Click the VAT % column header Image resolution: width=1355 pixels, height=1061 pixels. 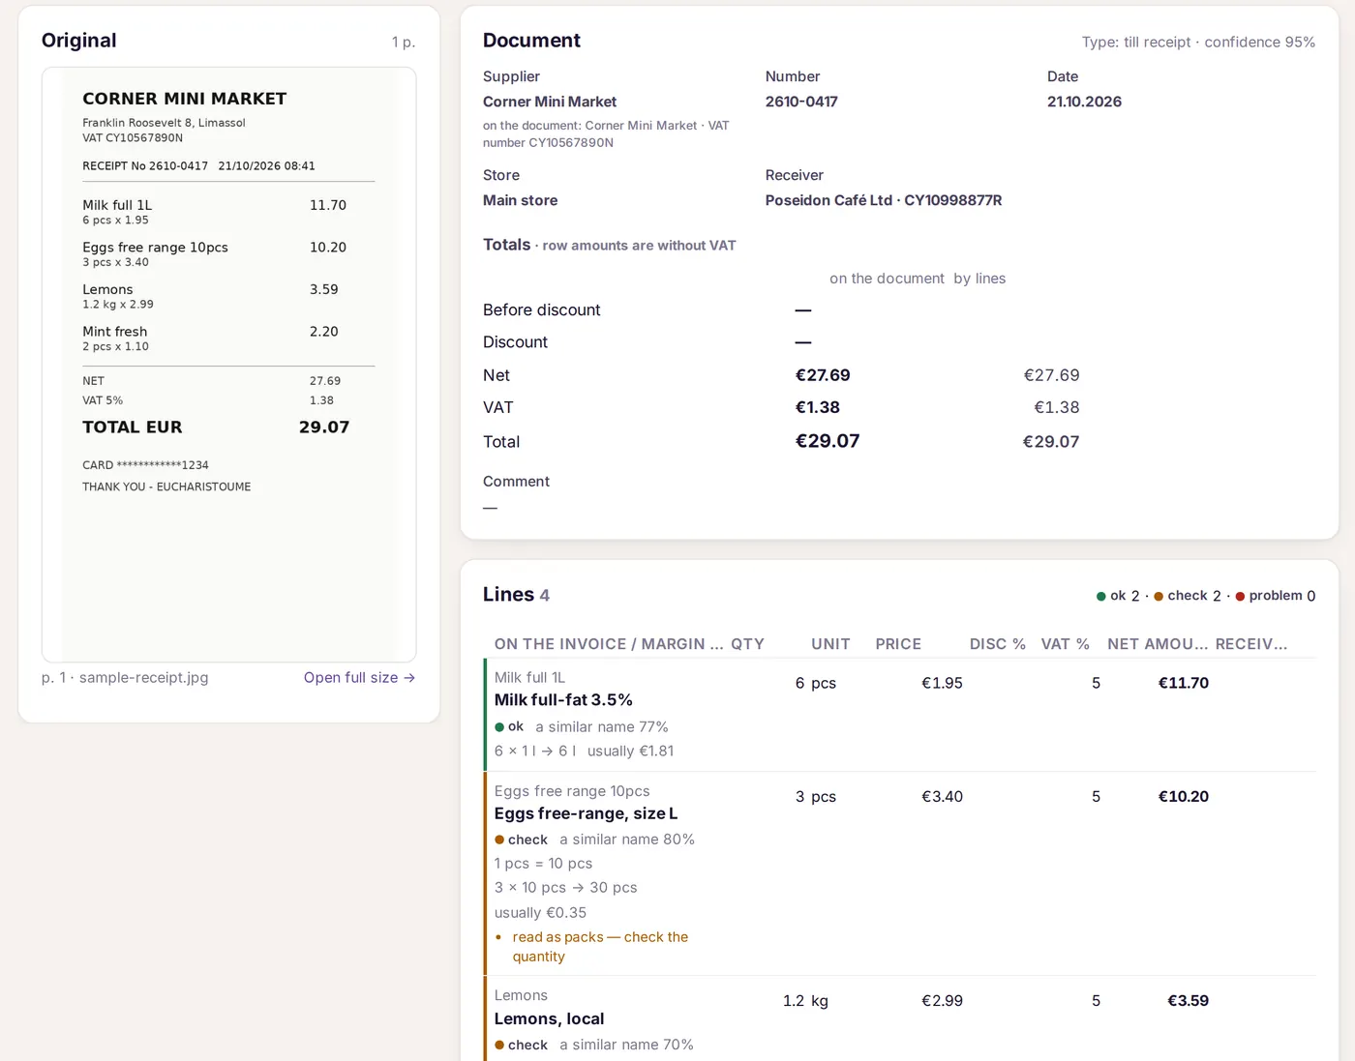click(1065, 644)
